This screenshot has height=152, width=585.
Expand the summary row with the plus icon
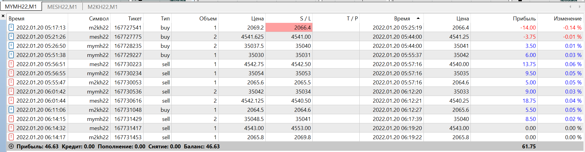point(11,146)
